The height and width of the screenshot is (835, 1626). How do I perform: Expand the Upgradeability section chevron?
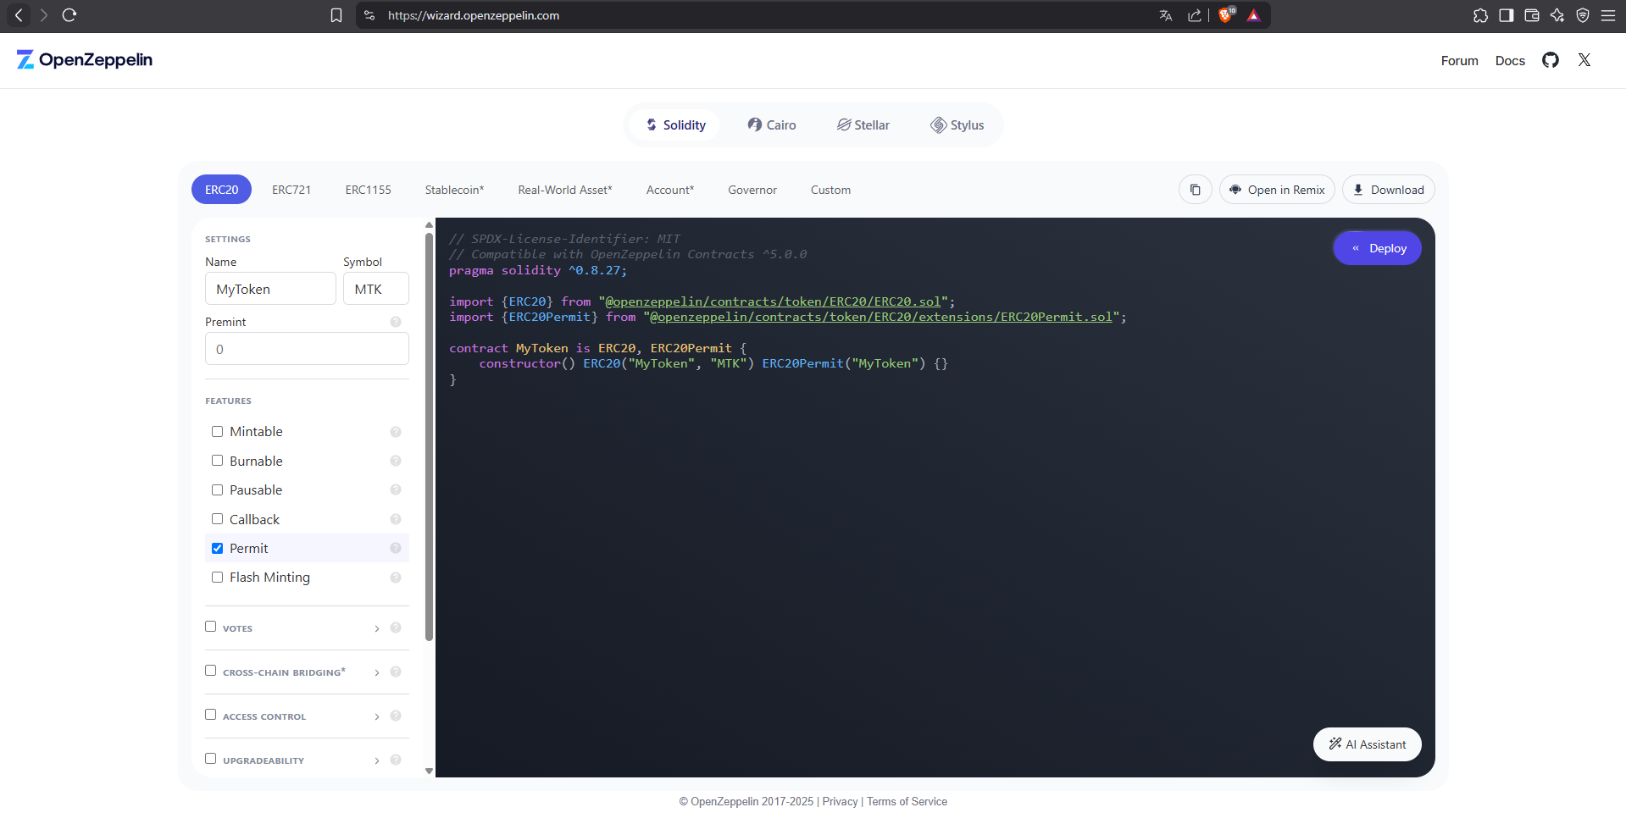point(376,760)
